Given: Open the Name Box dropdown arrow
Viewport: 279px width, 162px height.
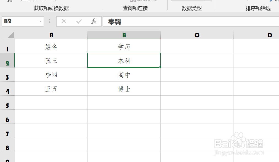Looking at the screenshot, I should click(x=40, y=21).
